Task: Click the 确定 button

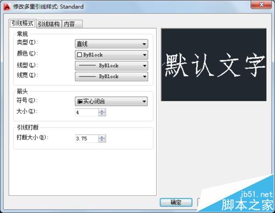Action: (x=176, y=203)
